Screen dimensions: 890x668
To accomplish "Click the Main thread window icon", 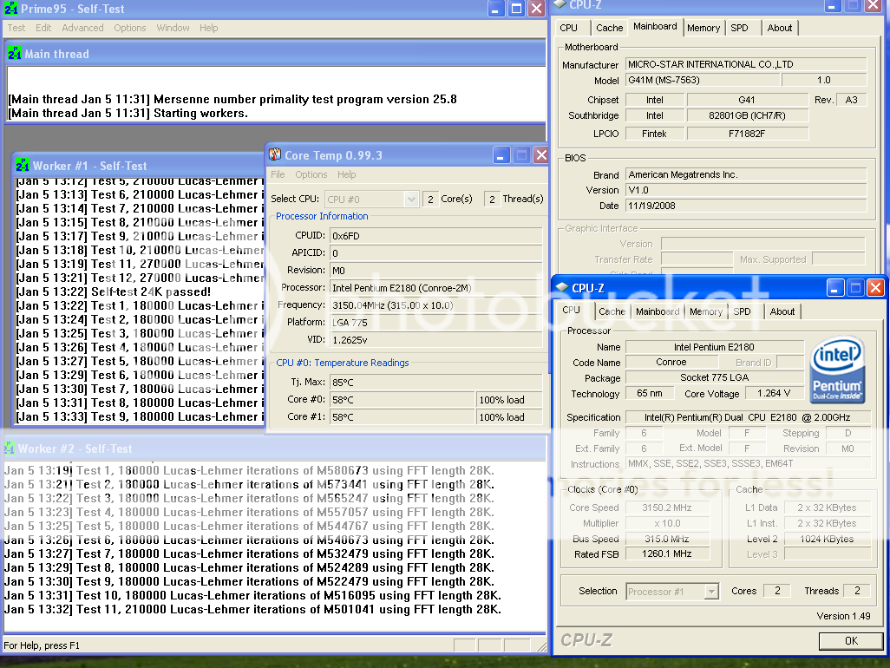I will point(15,54).
